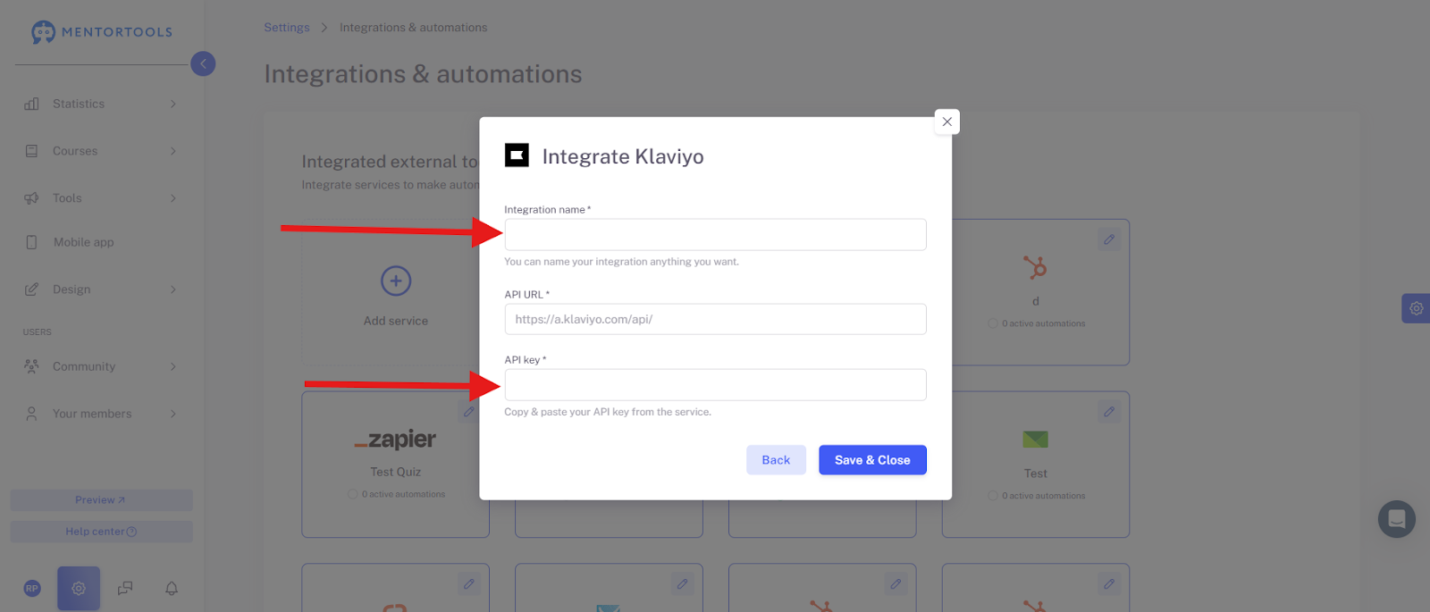Open settings gear in bottom bar
Image resolution: width=1430 pixels, height=612 pixels.
pyautogui.click(x=79, y=589)
